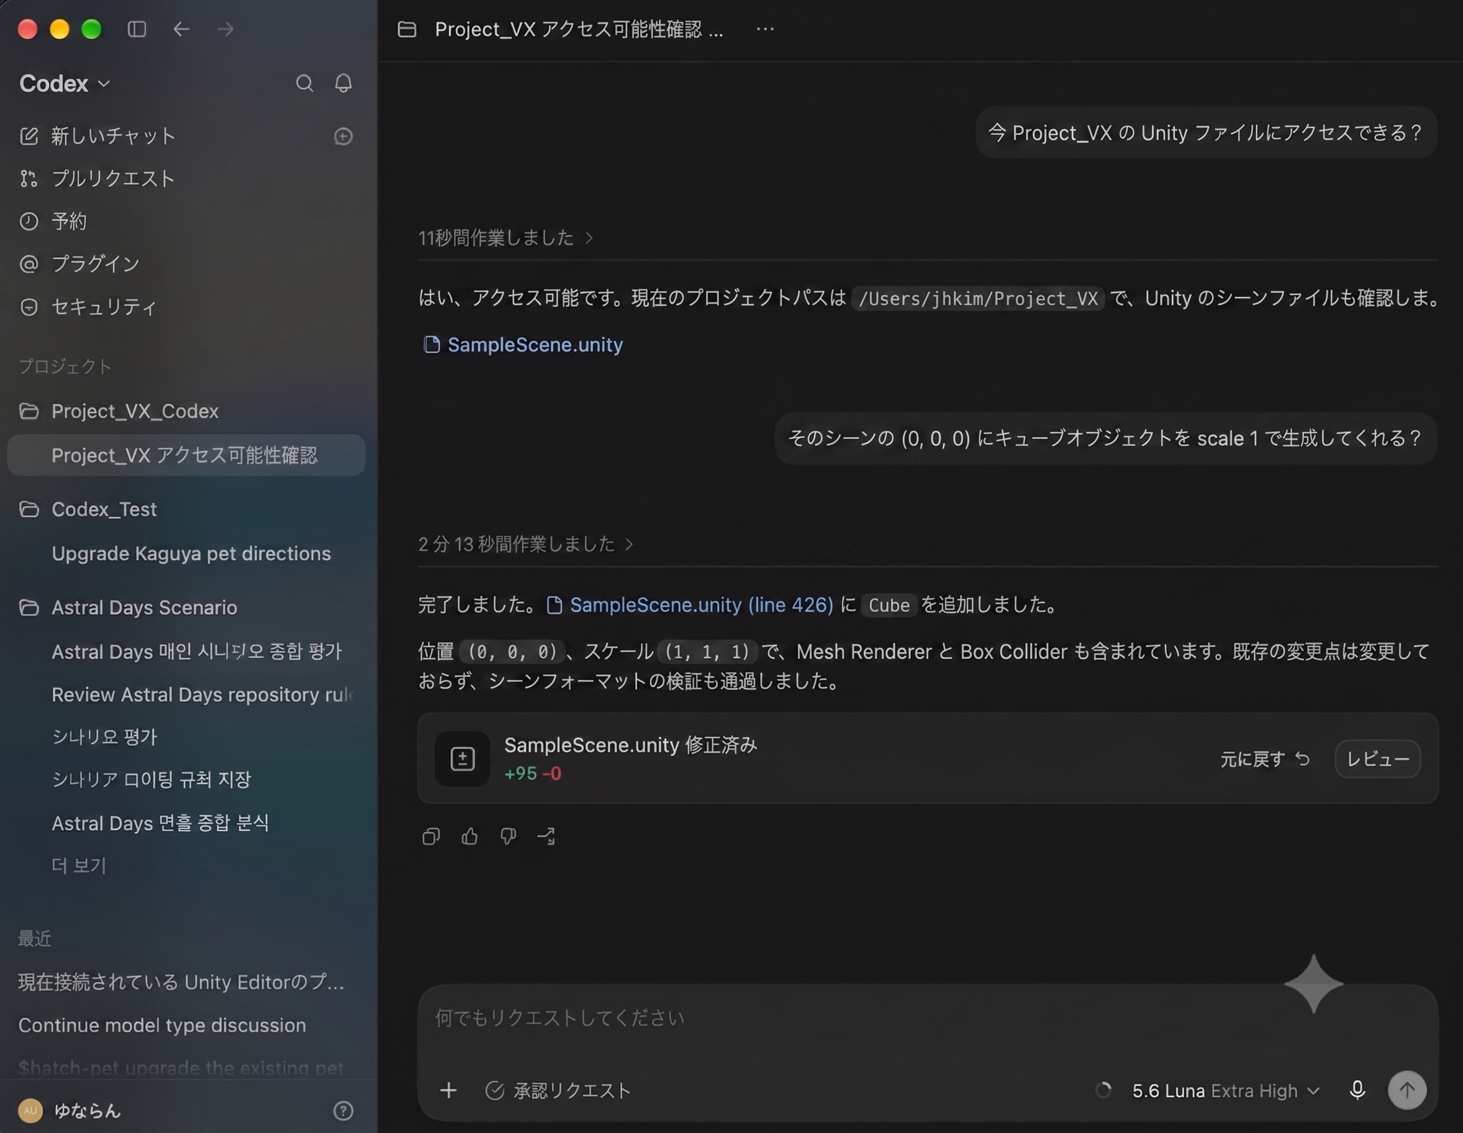1463x1133 pixels.
Task: Open SampleScene.unity (line 426) link
Action: click(690, 605)
